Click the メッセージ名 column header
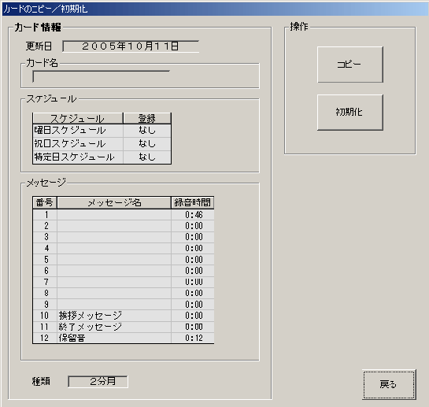The image size is (429, 407). (114, 202)
